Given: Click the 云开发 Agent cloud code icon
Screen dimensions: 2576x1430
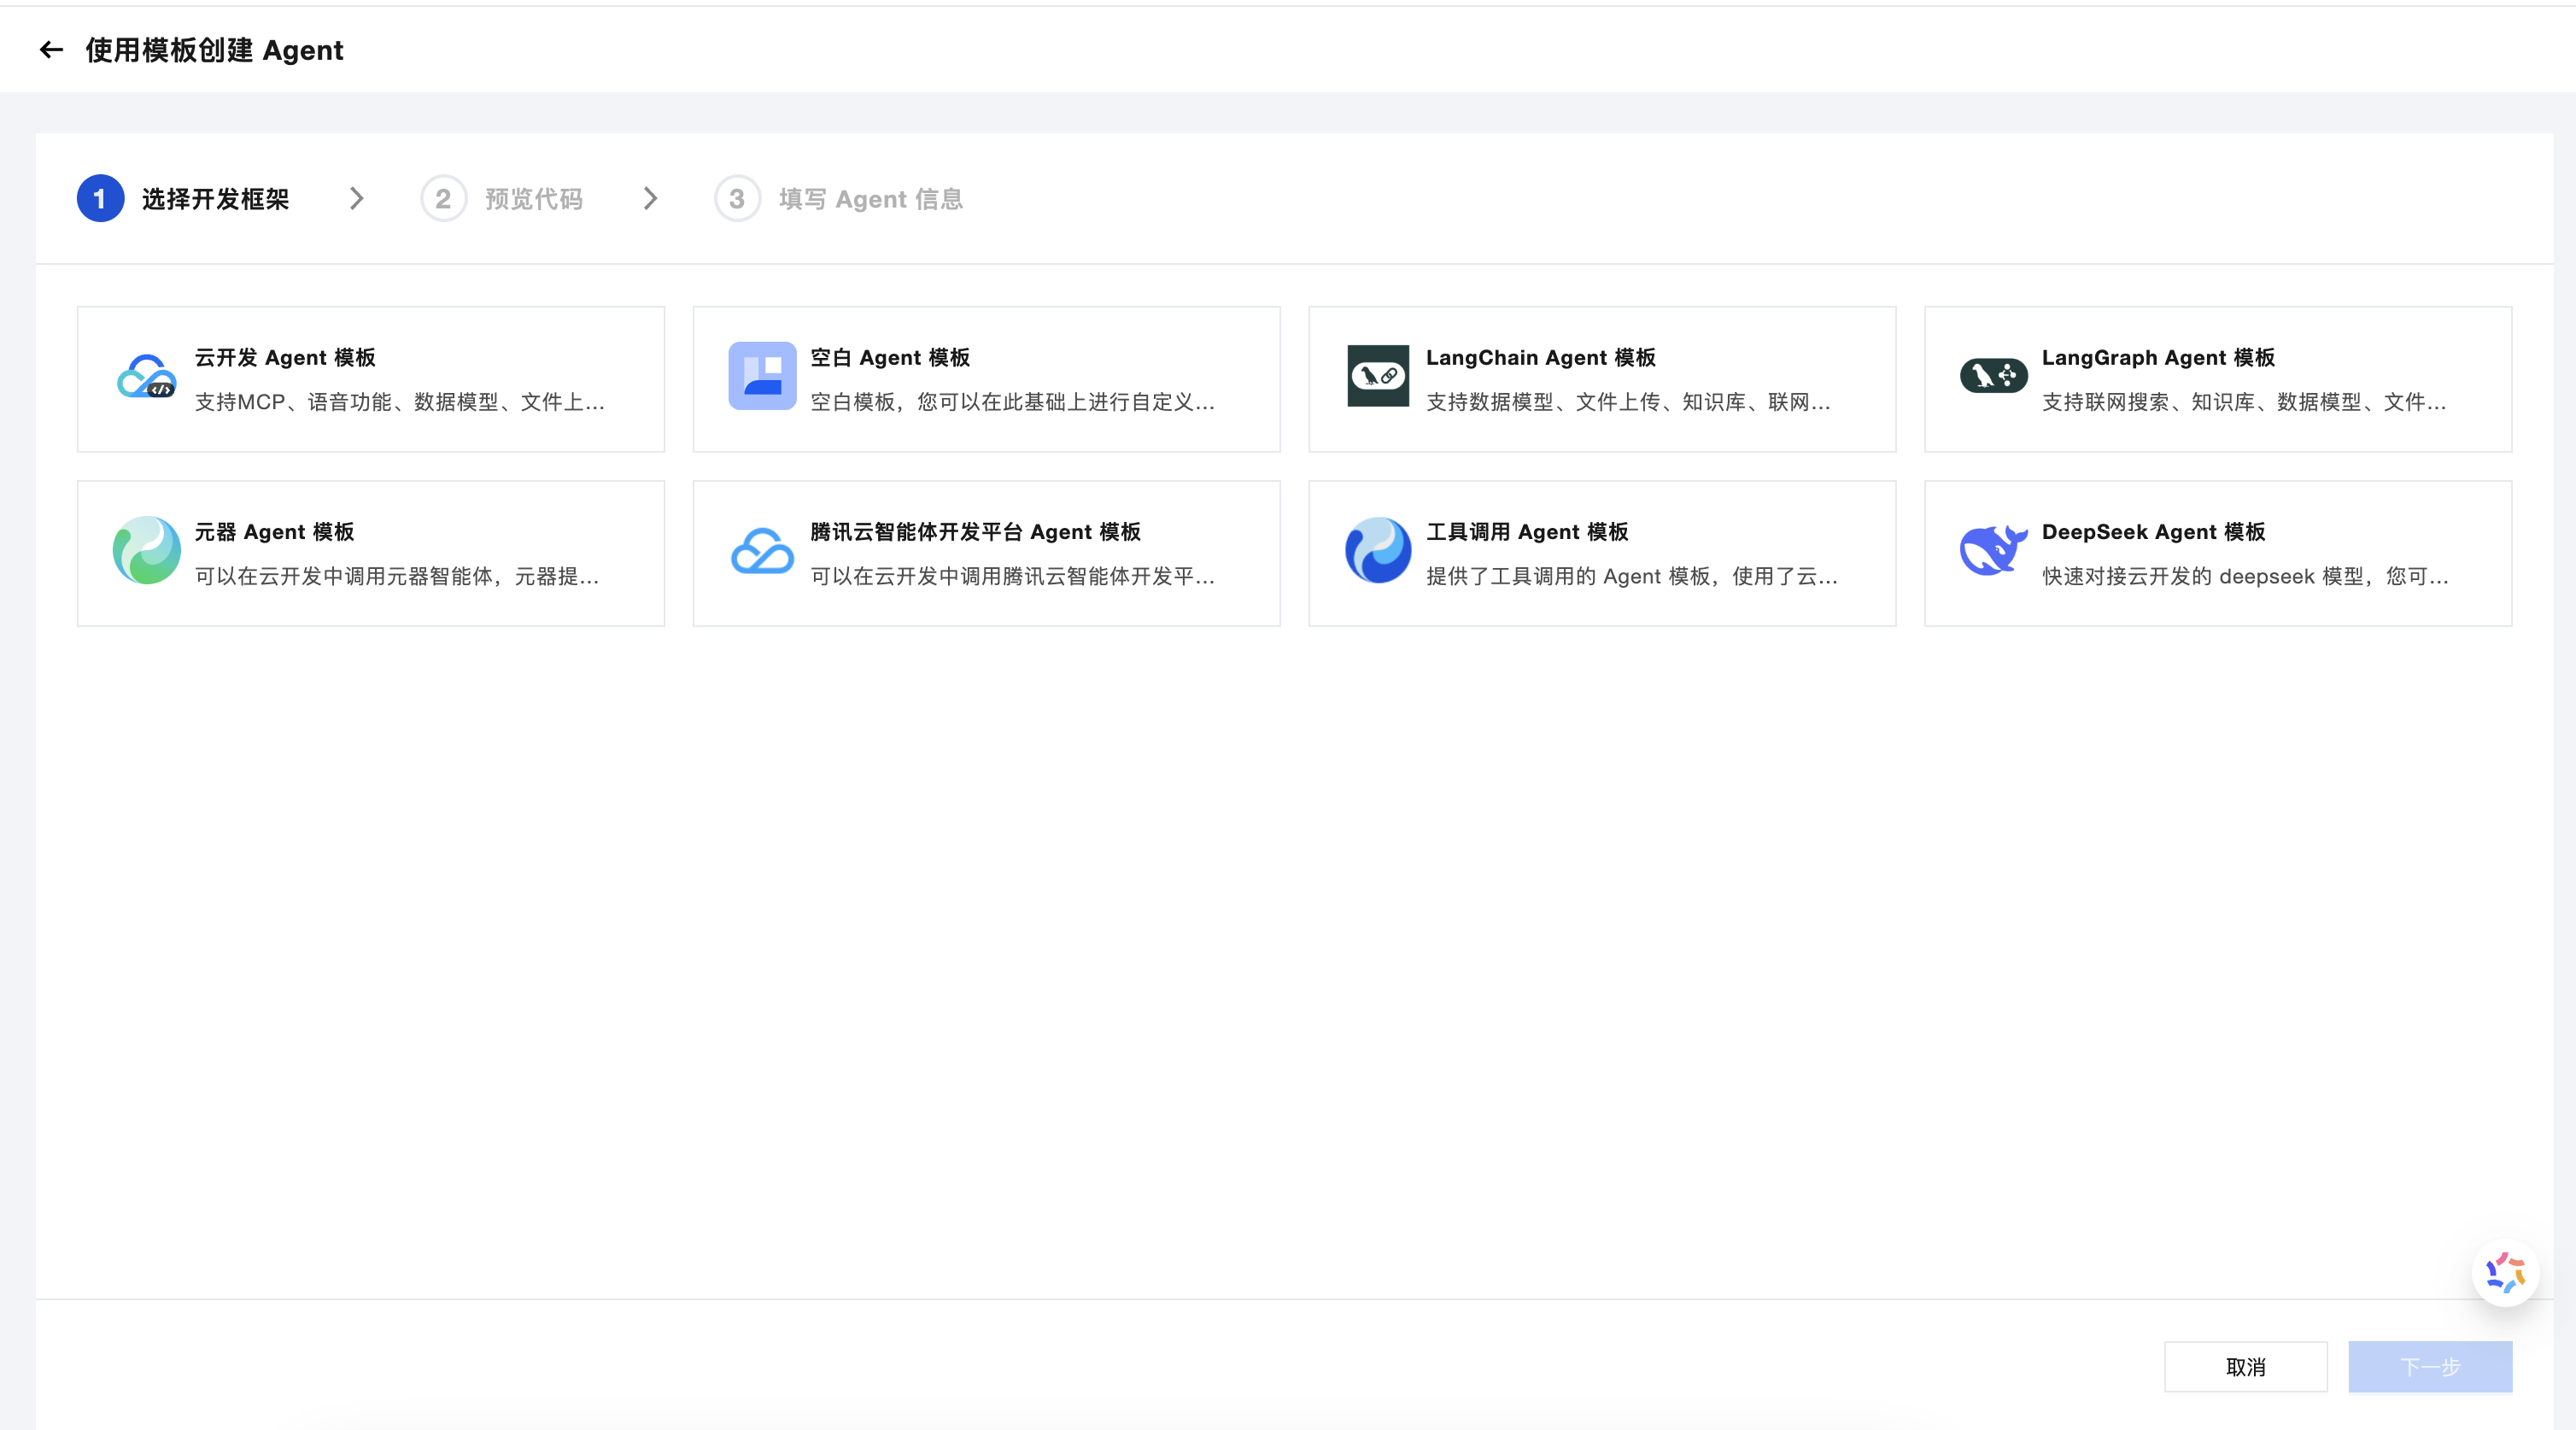Looking at the screenshot, I should click(146, 377).
